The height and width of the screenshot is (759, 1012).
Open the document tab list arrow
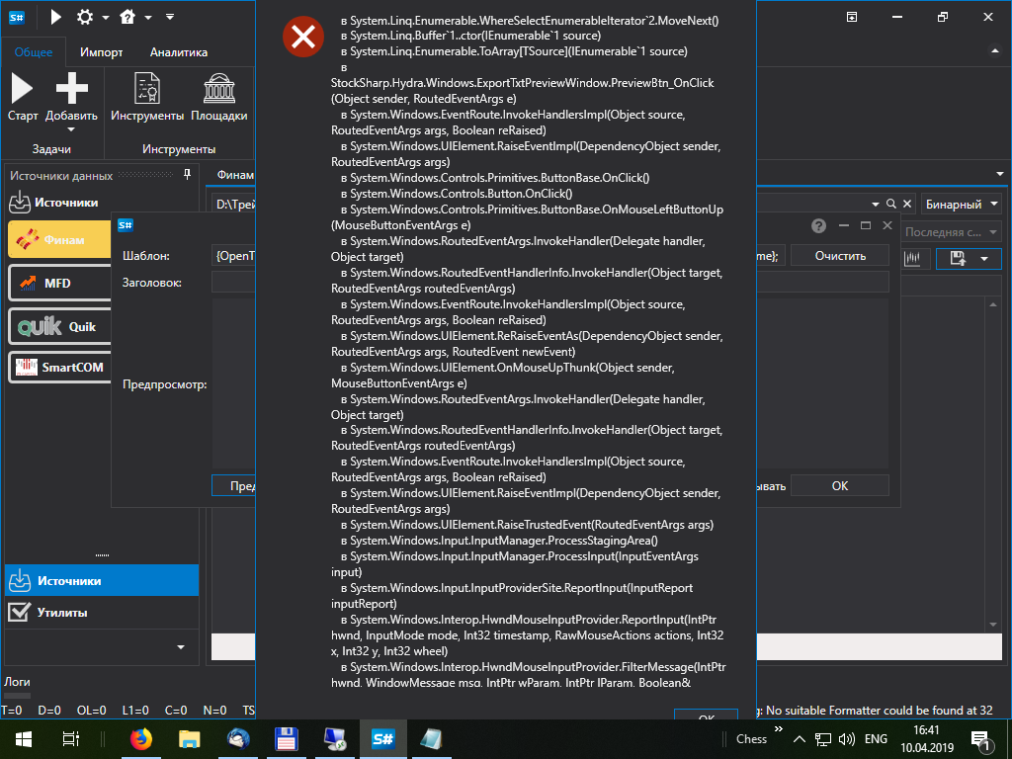[x=1000, y=174]
